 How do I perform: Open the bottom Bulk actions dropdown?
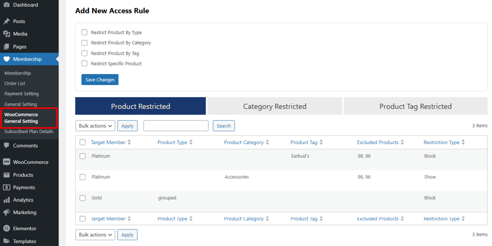(x=95, y=235)
